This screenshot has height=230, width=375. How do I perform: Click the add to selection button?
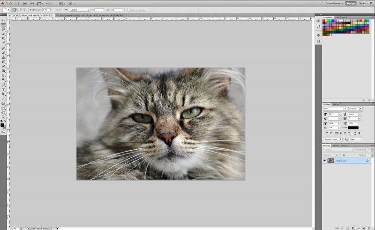[x=18, y=10]
